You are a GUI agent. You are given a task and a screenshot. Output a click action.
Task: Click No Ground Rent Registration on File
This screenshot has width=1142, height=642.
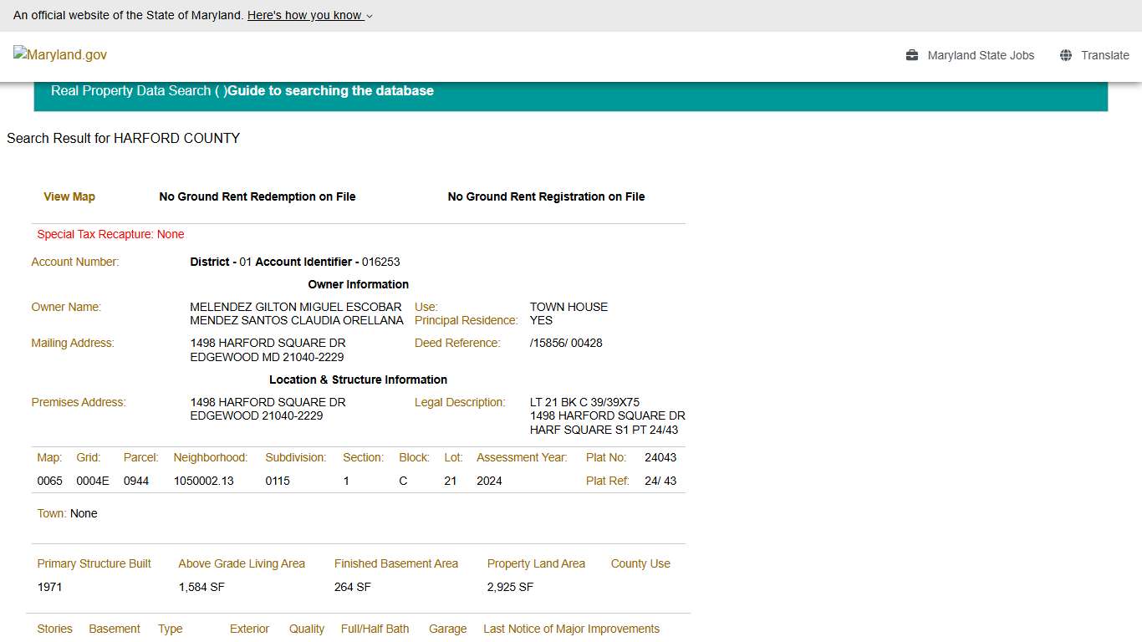pos(546,196)
